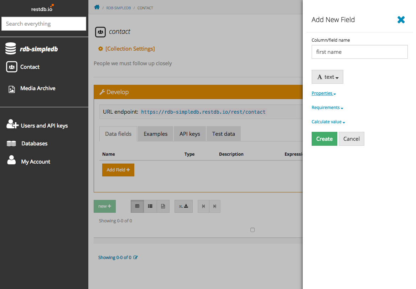Open the Test data tab
Image resolution: width=416 pixels, height=289 pixels.
click(224, 134)
